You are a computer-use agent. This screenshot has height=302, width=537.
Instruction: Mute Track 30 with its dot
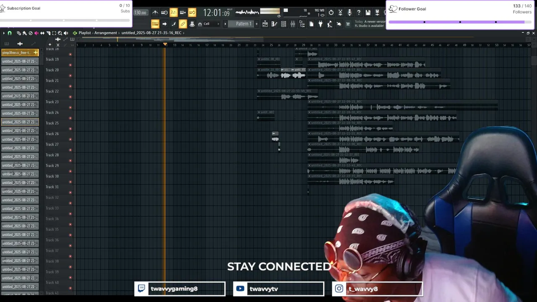(x=70, y=182)
